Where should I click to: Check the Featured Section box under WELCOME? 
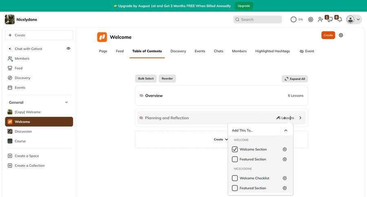pos(235,159)
